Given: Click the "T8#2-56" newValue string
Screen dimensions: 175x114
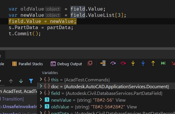Looking at the screenshot, I should (x=103, y=100).
